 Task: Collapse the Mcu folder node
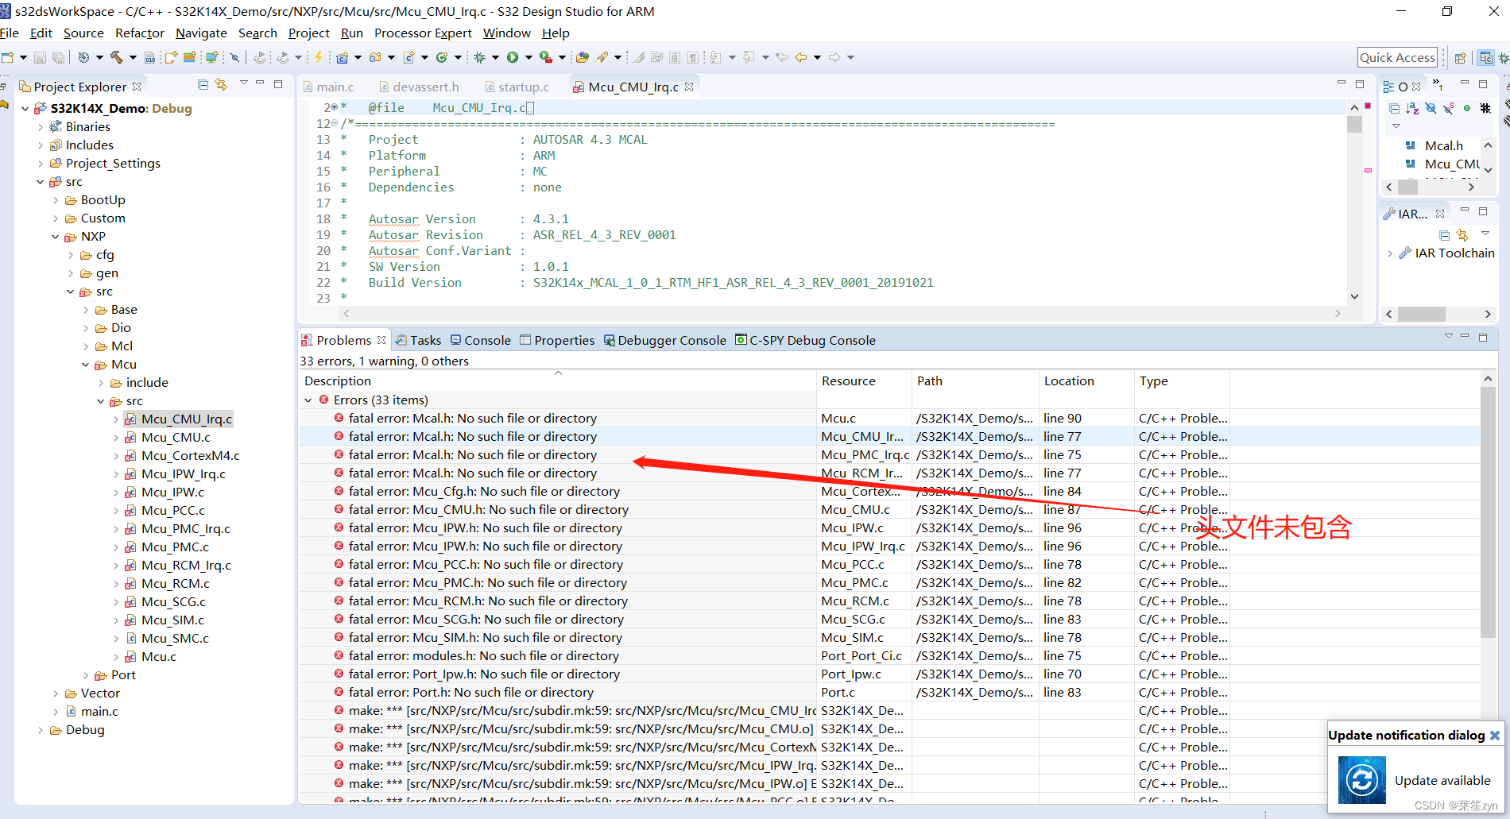[x=86, y=364]
